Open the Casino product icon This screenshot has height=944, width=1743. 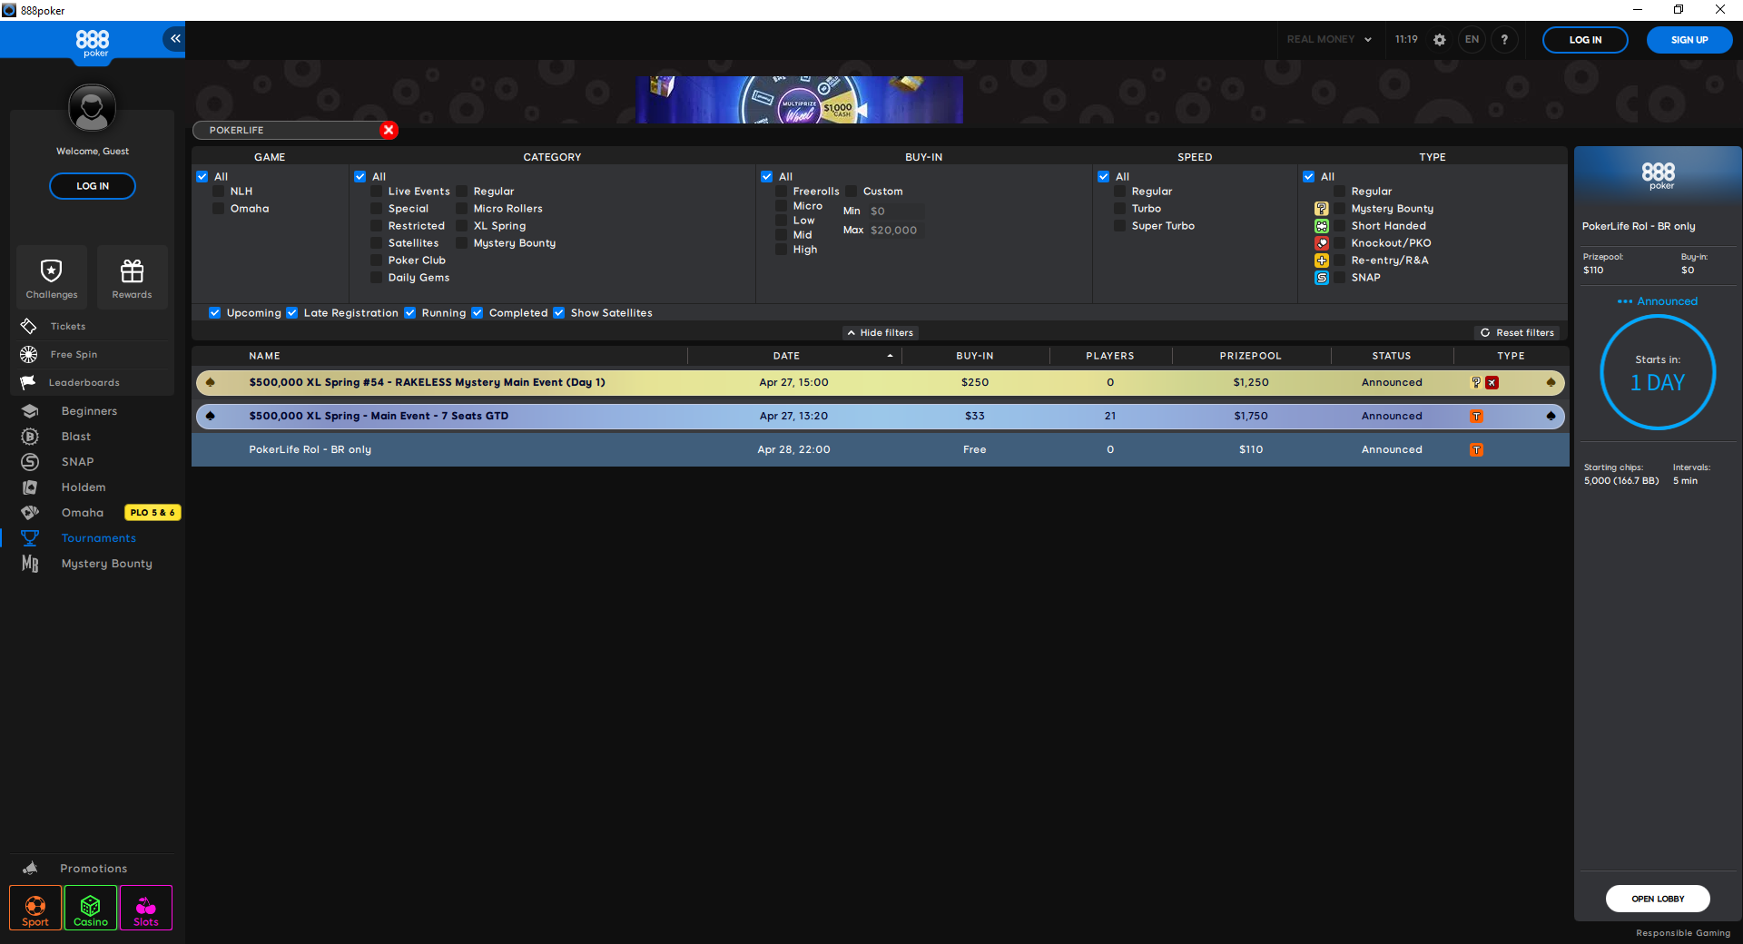(x=91, y=909)
